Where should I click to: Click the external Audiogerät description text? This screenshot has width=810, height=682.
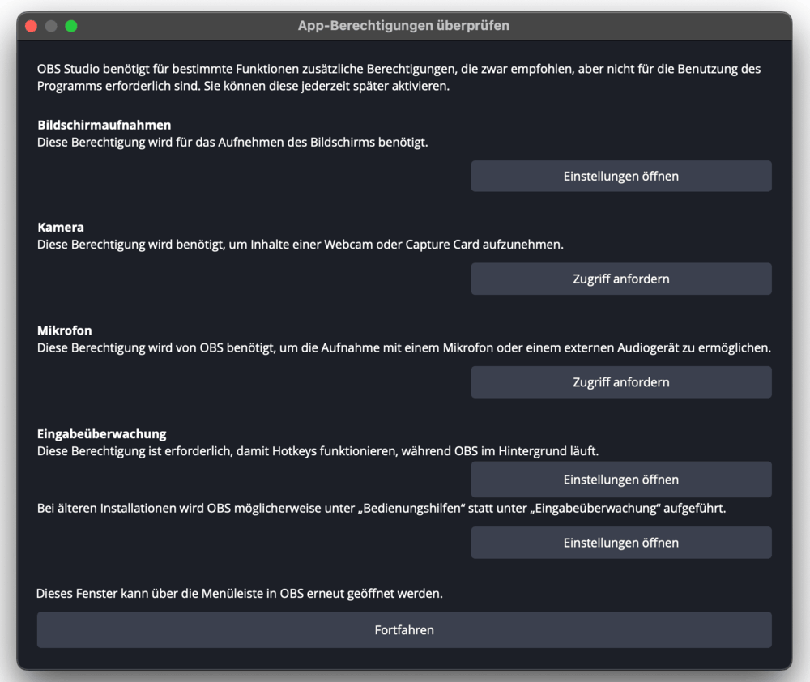(403, 347)
